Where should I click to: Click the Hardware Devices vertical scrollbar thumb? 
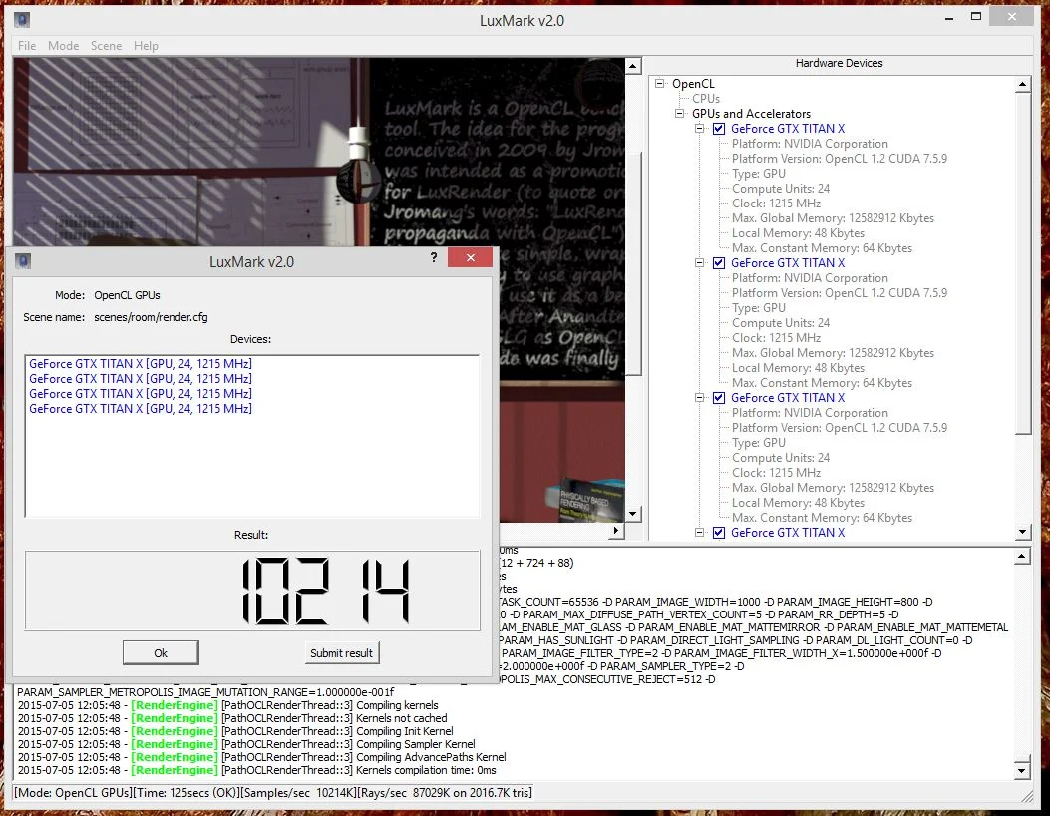point(1022,263)
